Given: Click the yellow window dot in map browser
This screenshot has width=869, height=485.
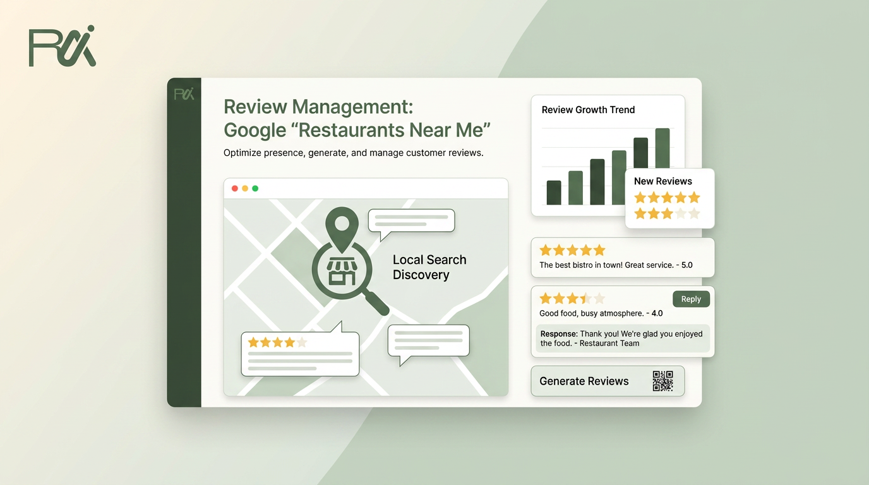Looking at the screenshot, I should [245, 188].
